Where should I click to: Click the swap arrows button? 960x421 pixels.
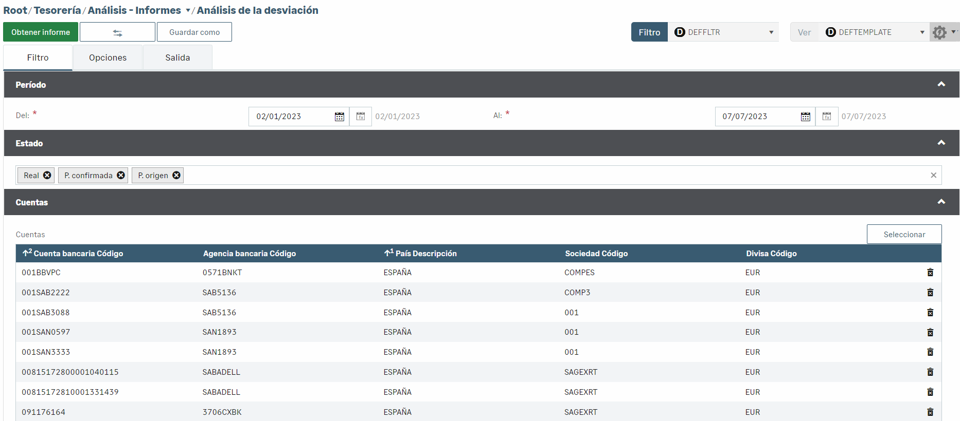pos(117,32)
